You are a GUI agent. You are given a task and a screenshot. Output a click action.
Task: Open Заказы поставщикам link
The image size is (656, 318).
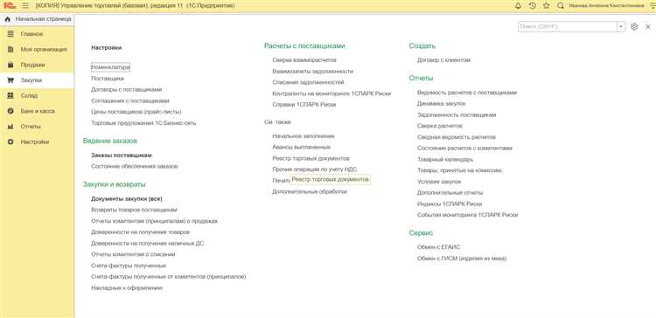(122, 155)
